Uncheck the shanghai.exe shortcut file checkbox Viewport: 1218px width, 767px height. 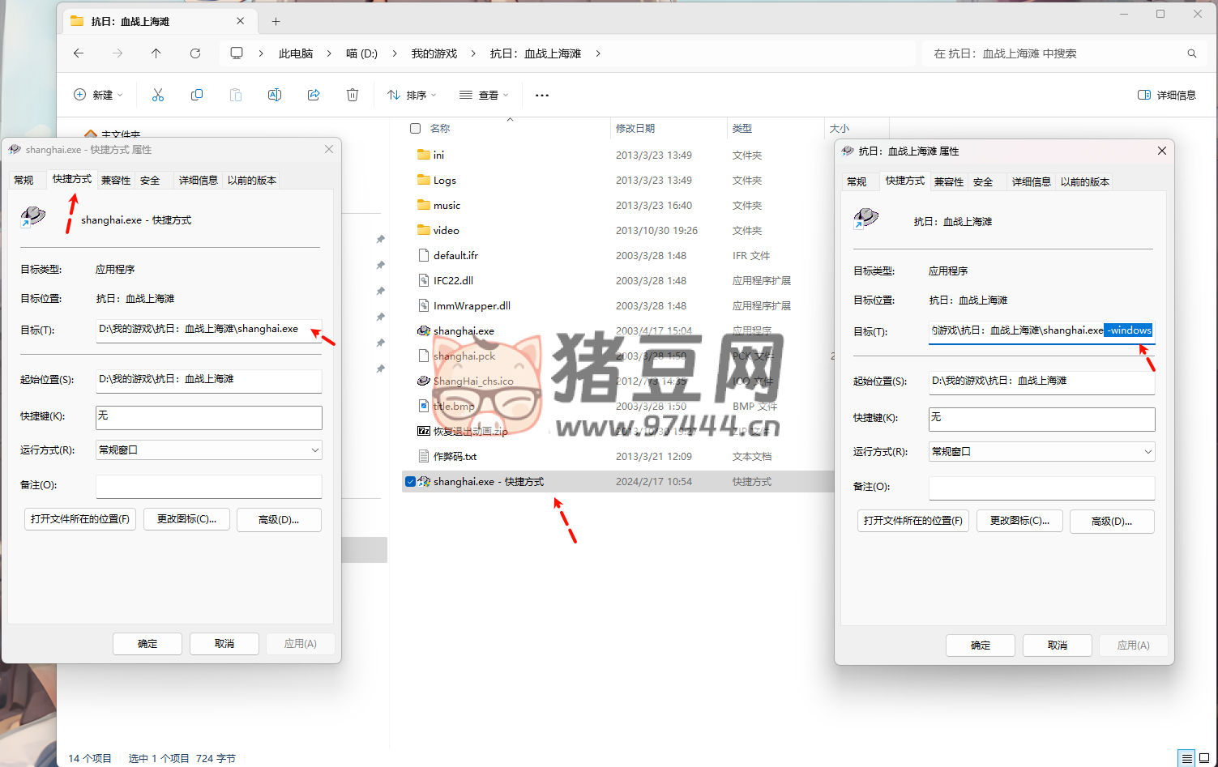[x=411, y=482]
